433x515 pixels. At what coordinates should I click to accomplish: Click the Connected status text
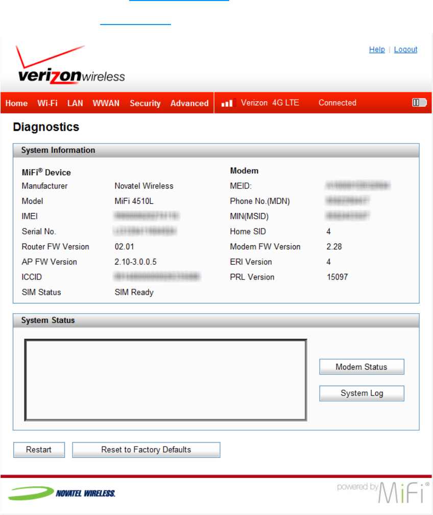[x=337, y=103]
